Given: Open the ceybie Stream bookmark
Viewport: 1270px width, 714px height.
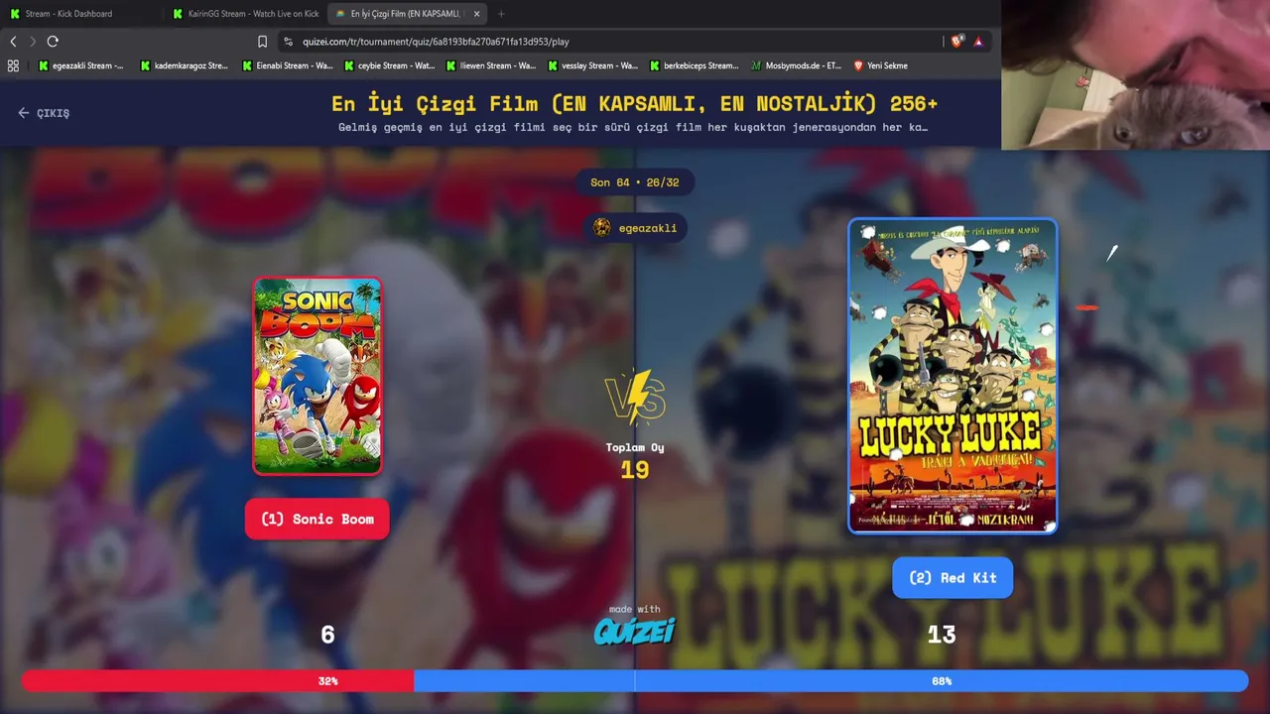Looking at the screenshot, I should (x=389, y=65).
